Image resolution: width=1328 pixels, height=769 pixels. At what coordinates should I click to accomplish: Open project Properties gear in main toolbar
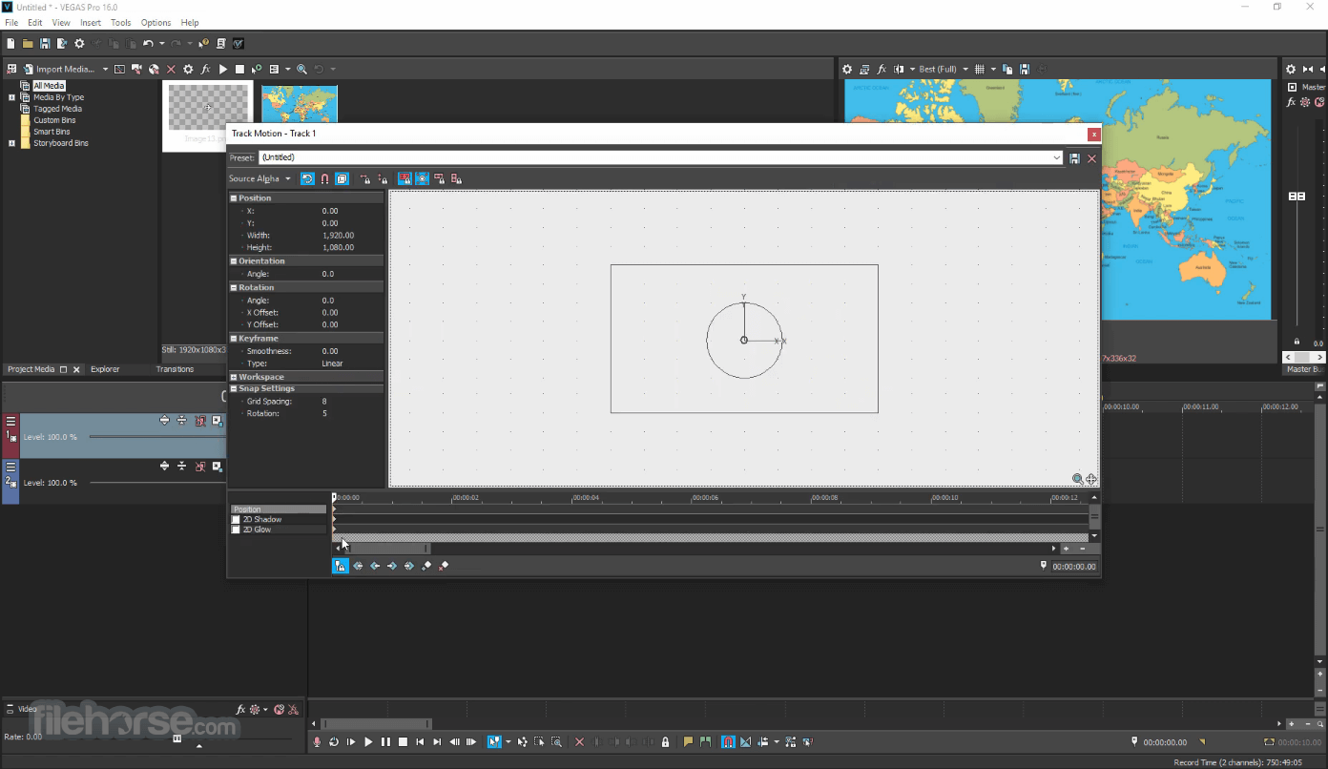pyautogui.click(x=79, y=43)
